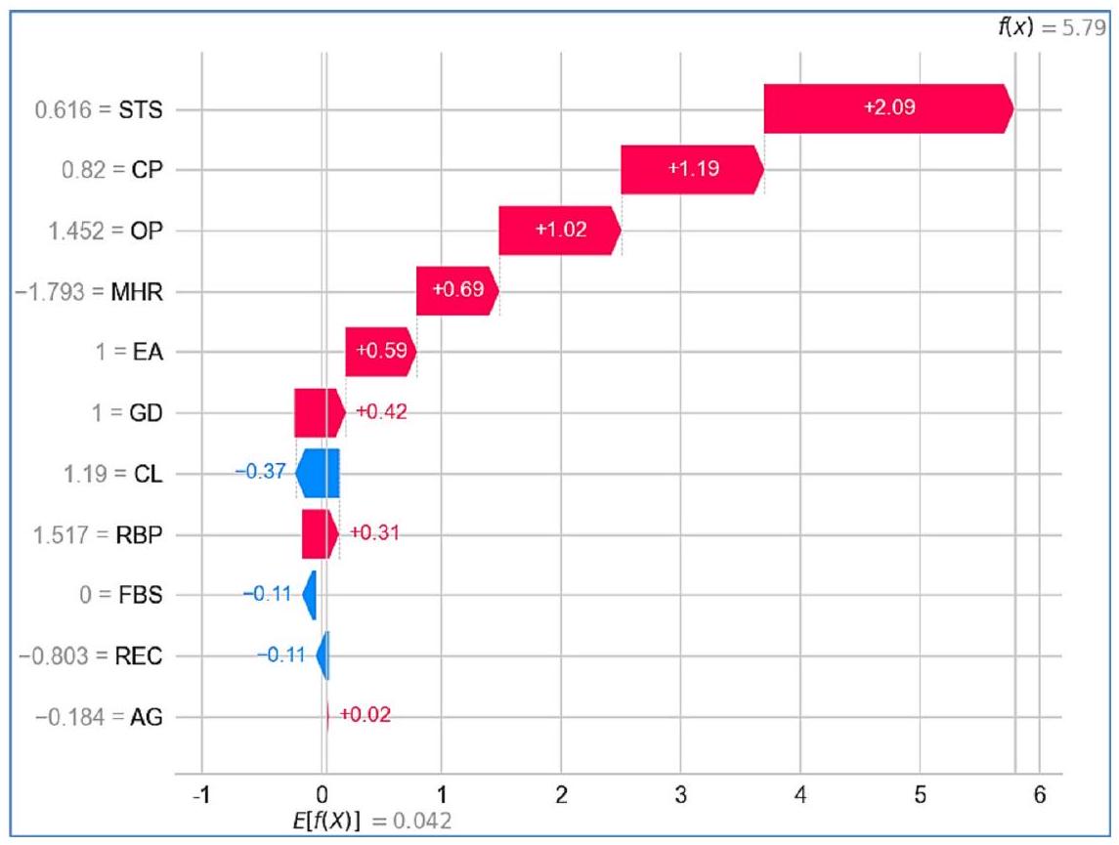Screen dimensions: 1119x845
Task: Select the EA +0.59 bar
Action: (380, 352)
